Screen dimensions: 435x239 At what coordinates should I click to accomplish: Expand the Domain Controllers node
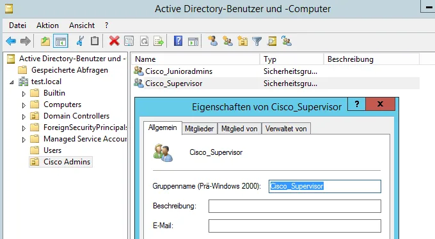24,117
